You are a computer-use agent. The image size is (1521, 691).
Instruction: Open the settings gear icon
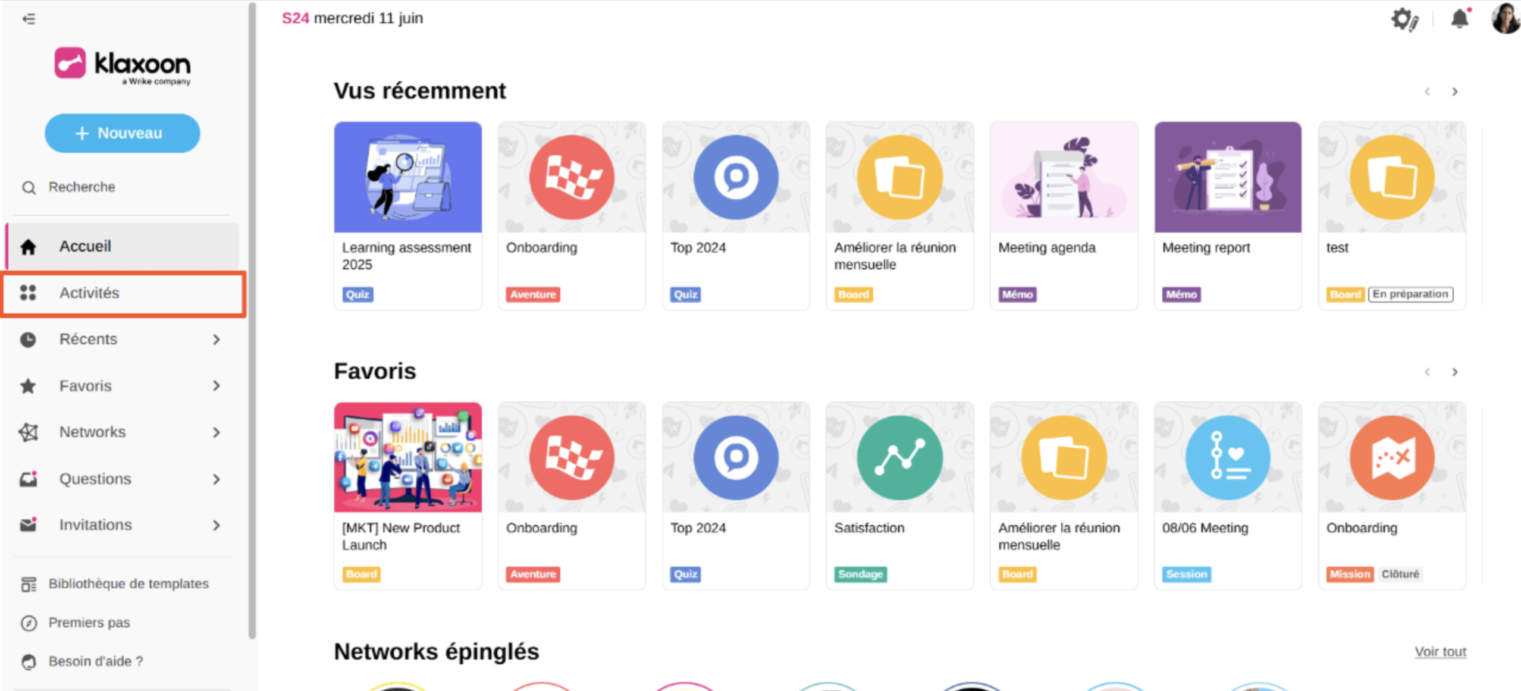point(1405,20)
